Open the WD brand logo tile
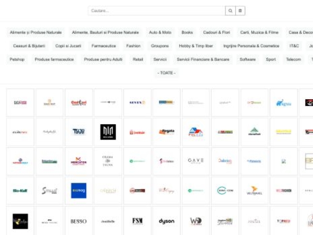The image size is (313, 235). (x=196, y=221)
